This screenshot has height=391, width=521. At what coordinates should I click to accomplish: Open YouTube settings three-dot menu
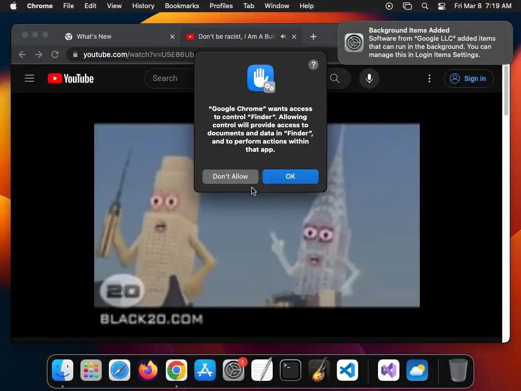[x=429, y=78]
